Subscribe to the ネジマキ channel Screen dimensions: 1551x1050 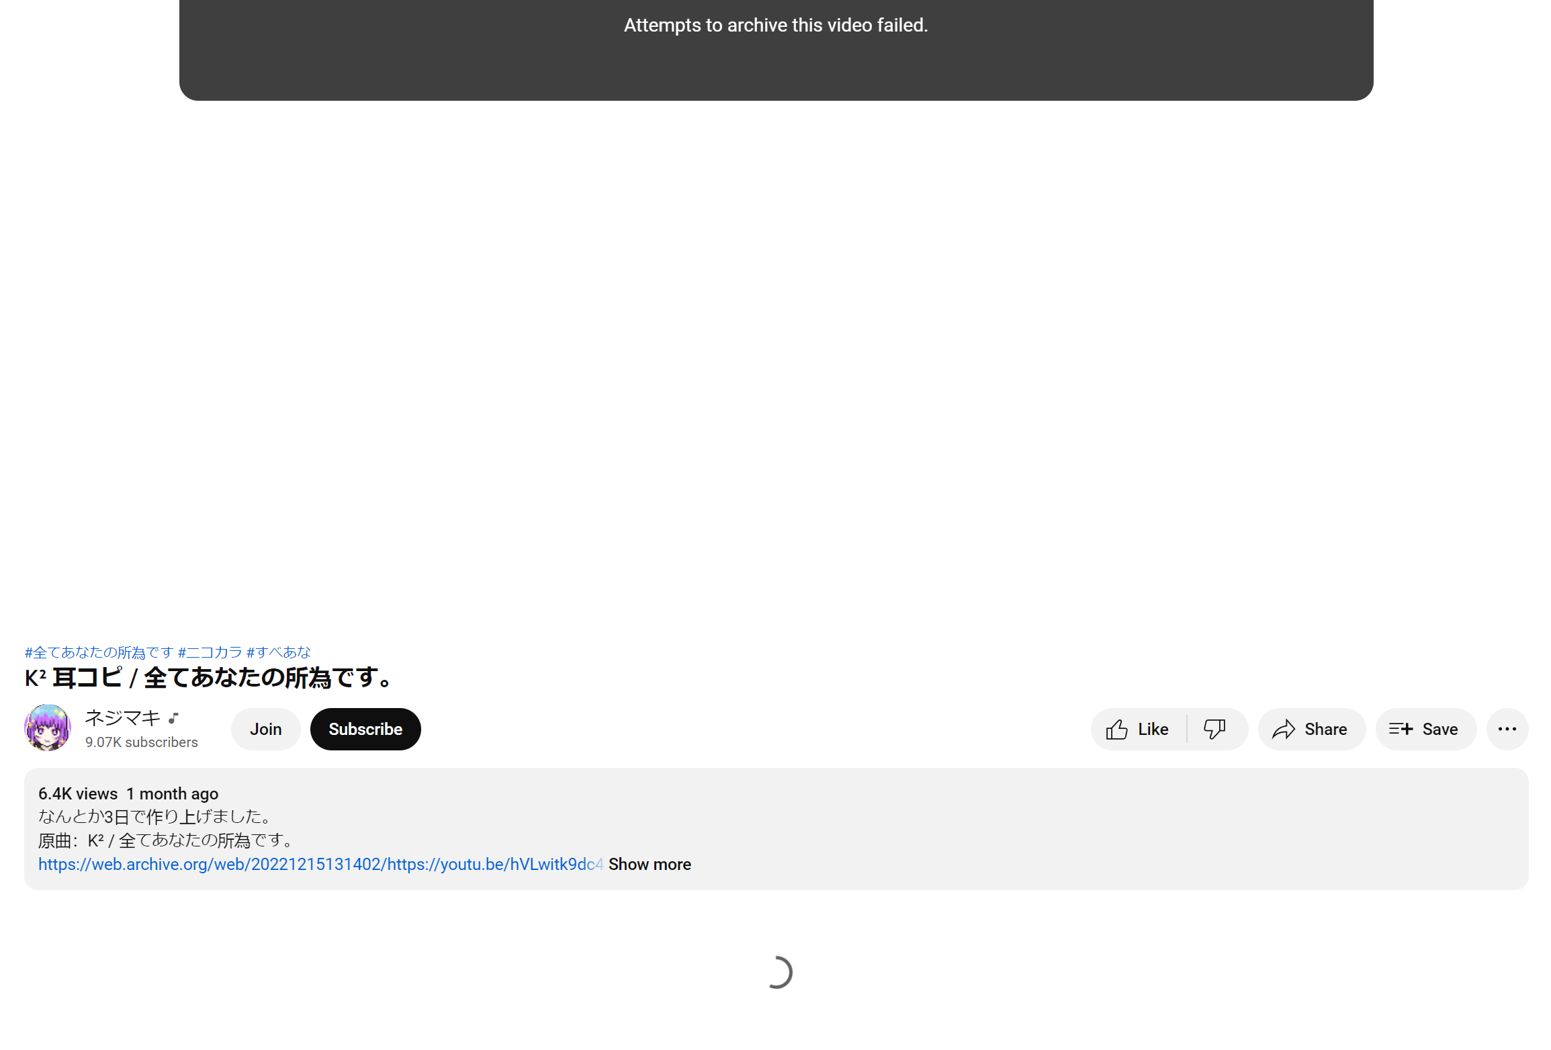[x=365, y=729]
